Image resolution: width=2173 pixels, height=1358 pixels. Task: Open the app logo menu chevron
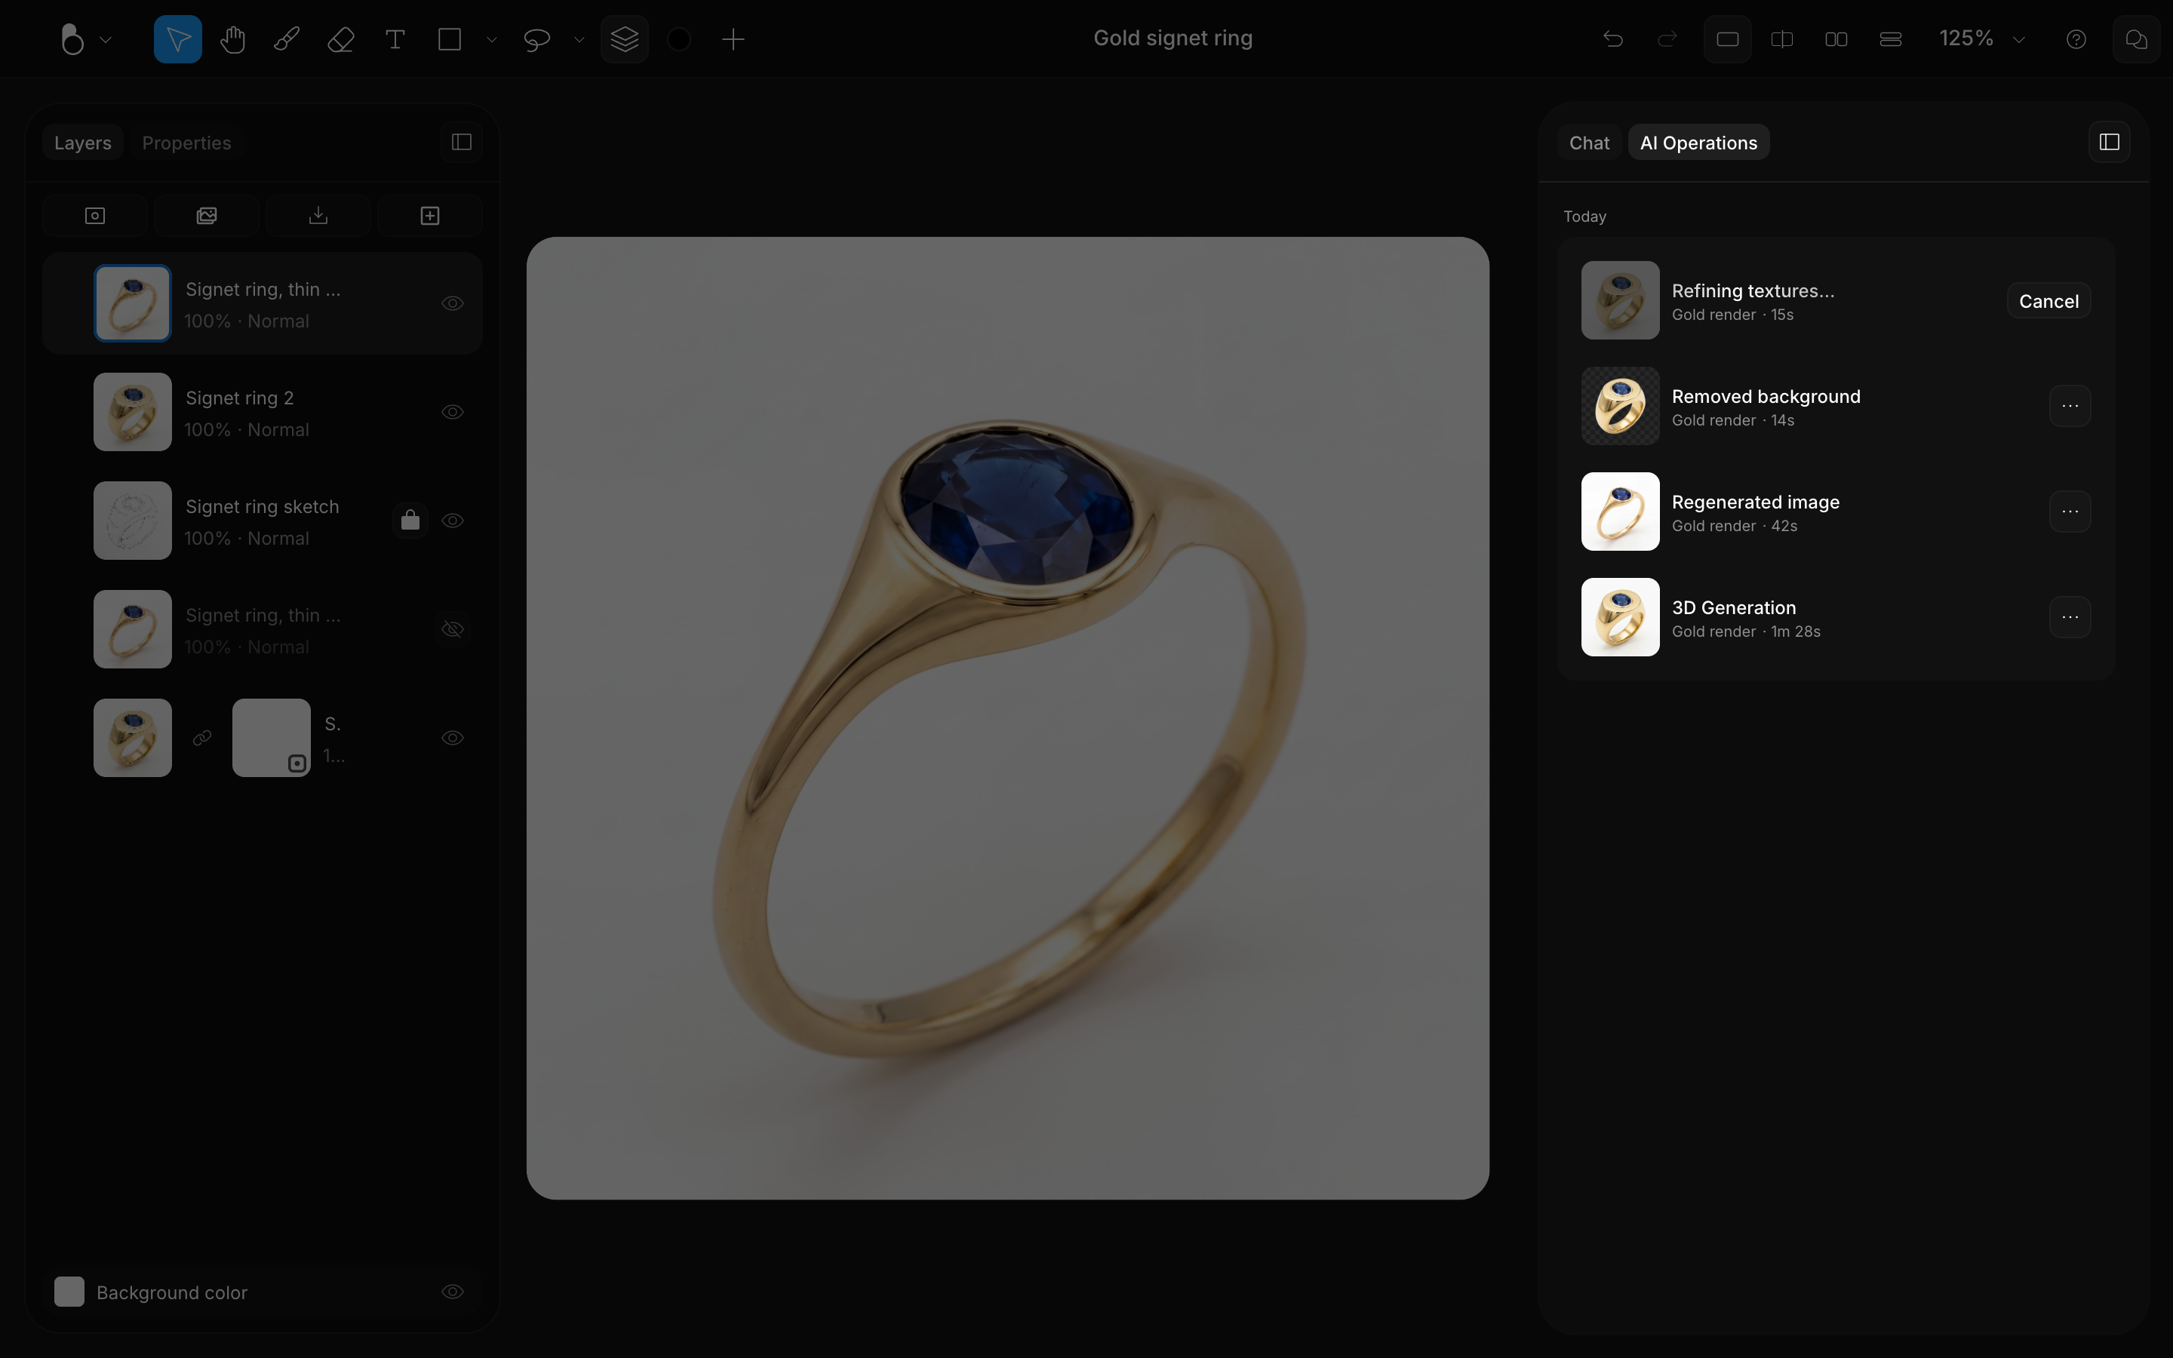click(106, 39)
